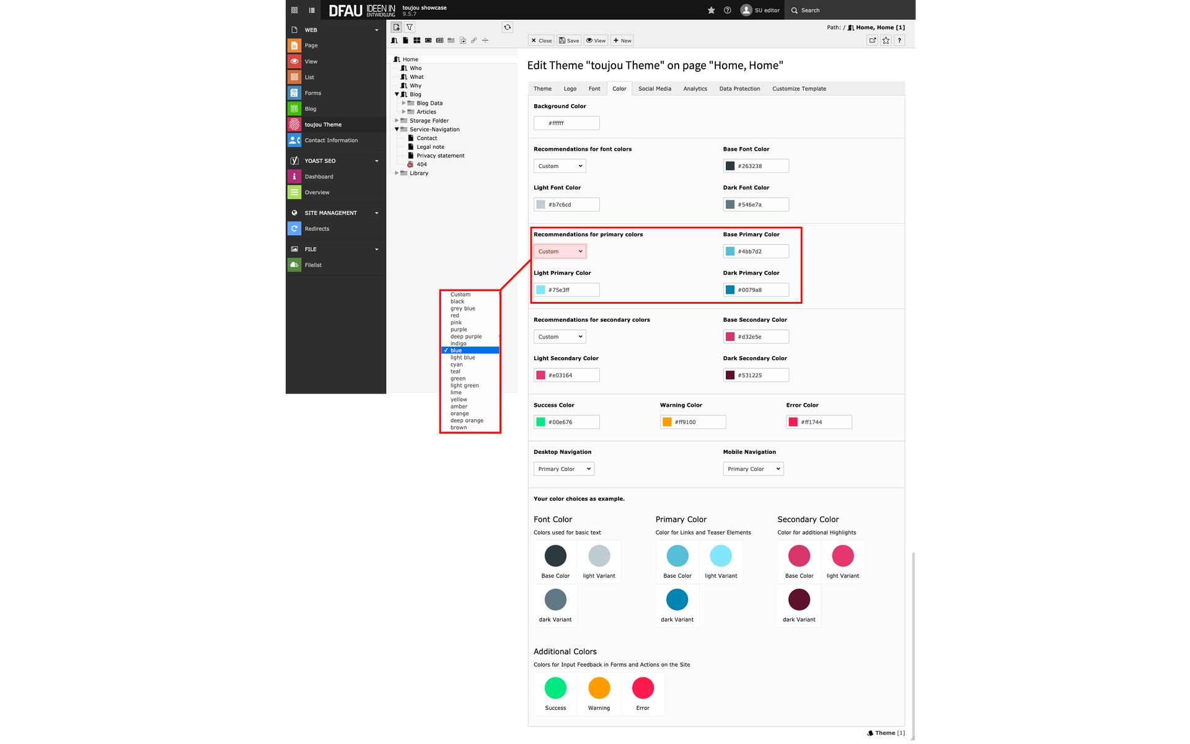Select the divider page type icon

coord(485,40)
